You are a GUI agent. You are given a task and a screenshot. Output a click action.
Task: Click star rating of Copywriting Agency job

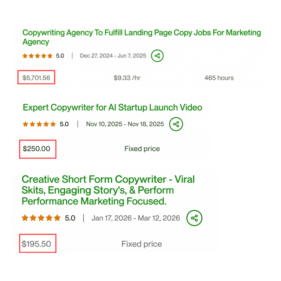click(x=38, y=56)
